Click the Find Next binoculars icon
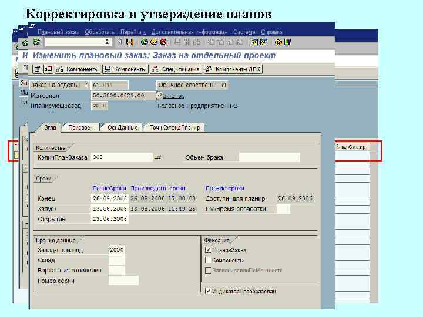423x317 pixels. coord(197,42)
